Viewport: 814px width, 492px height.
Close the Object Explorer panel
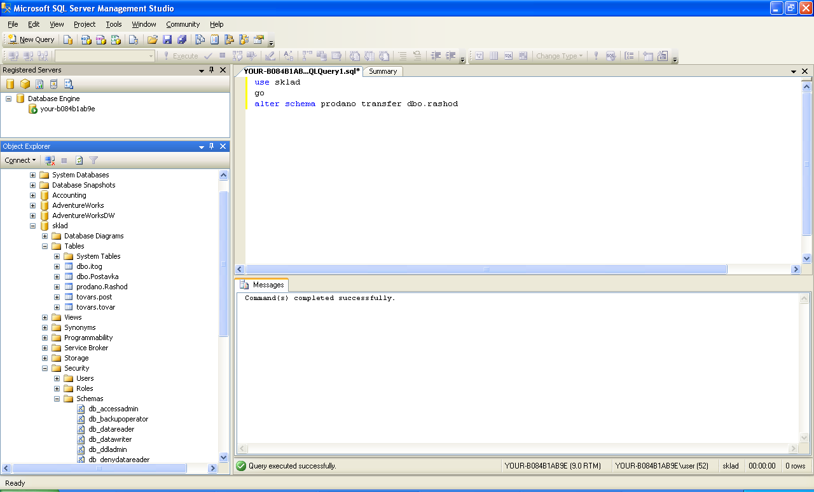[x=223, y=146]
